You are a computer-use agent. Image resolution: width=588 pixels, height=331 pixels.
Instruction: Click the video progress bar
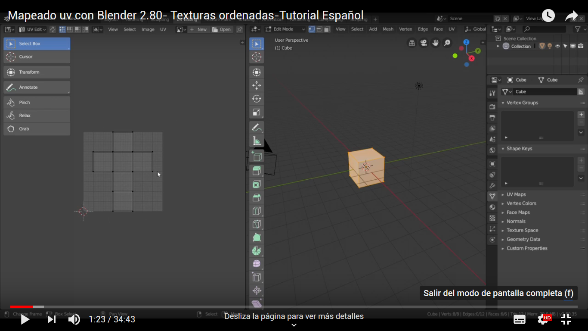pyautogui.click(x=294, y=306)
